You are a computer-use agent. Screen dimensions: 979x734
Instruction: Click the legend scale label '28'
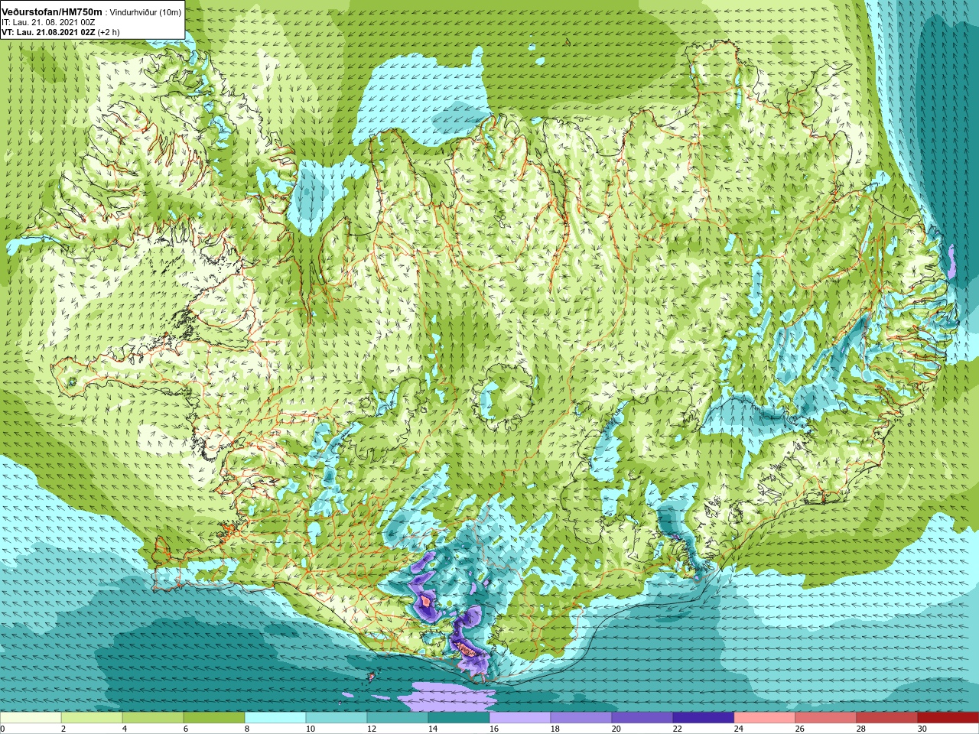[x=861, y=729]
